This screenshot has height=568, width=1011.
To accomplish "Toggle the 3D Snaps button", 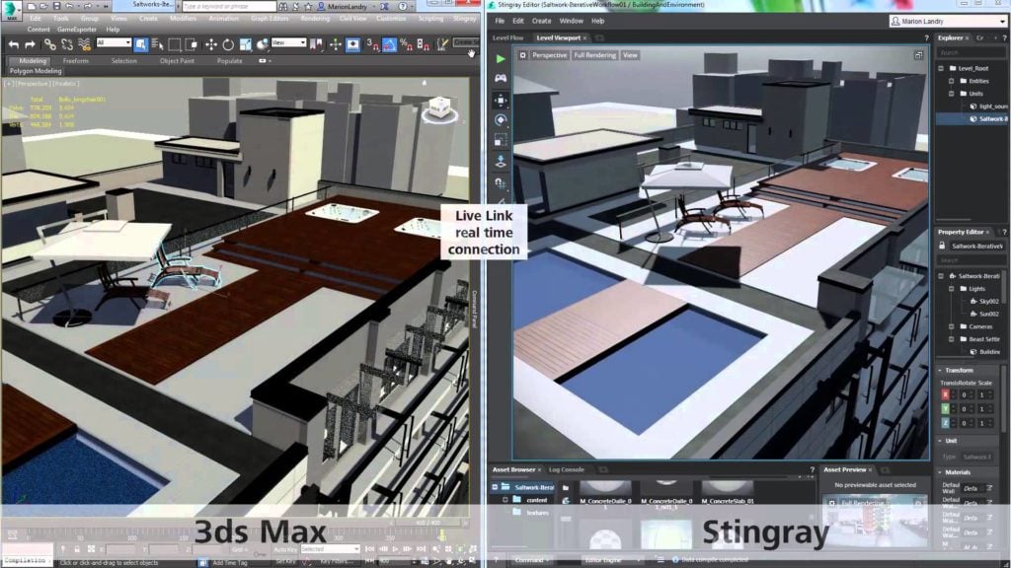I will point(372,44).
